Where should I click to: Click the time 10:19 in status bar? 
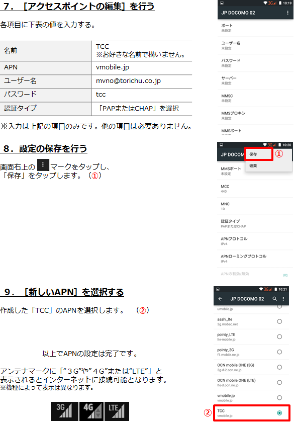[287, 3]
